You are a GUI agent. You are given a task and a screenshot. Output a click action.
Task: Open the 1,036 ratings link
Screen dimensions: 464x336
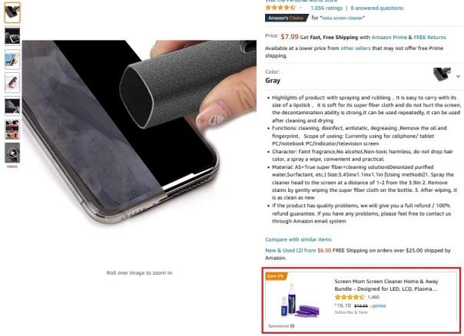[x=326, y=8]
